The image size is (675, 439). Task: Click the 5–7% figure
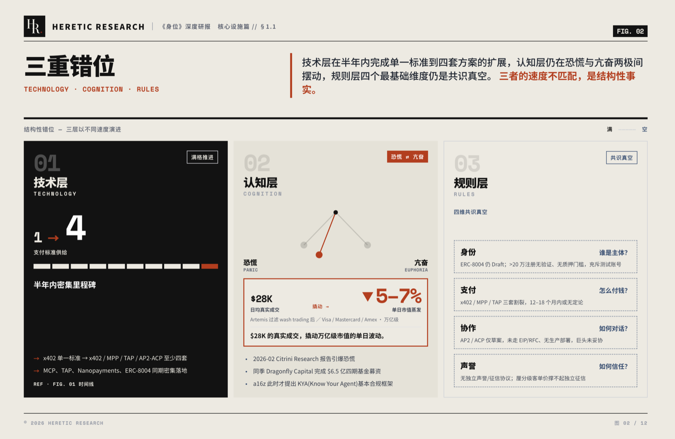tap(399, 296)
